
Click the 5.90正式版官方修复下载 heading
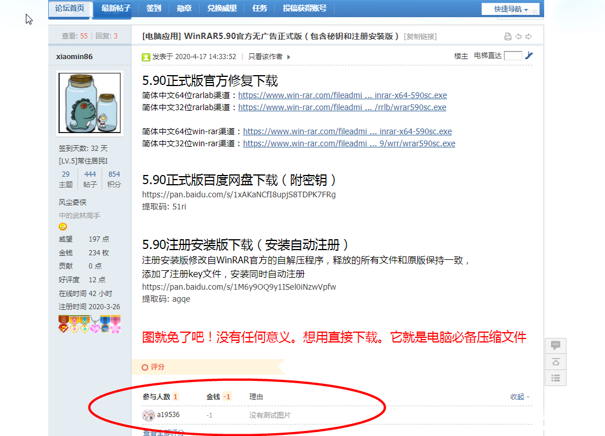click(210, 81)
